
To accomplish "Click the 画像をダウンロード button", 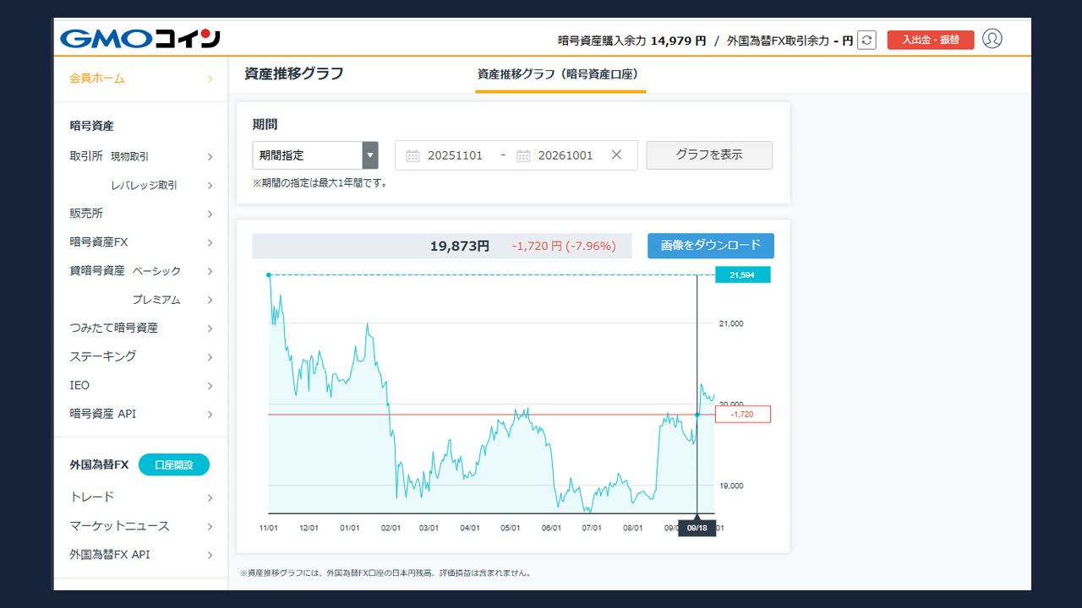I will coord(711,246).
